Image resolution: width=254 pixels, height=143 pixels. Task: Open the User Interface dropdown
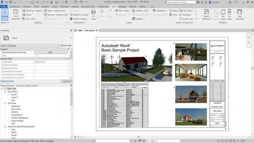click(x=240, y=15)
